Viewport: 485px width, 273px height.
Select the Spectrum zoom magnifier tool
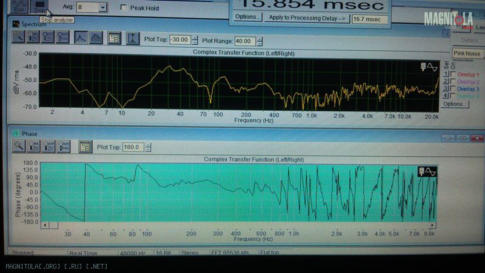coord(18,37)
